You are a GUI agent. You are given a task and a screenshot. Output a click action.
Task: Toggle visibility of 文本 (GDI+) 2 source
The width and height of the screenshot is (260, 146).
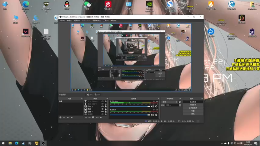pos(102,101)
